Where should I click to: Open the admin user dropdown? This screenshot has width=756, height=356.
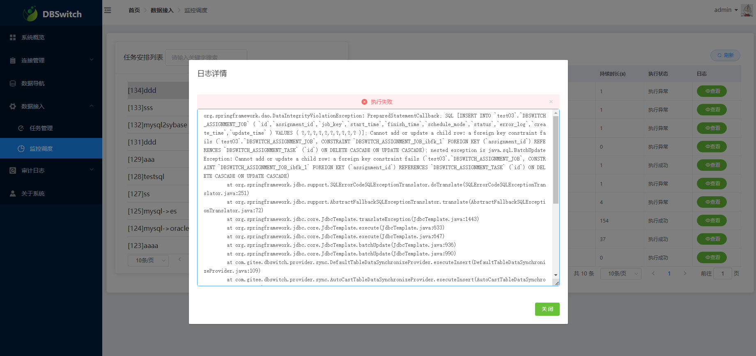726,10
